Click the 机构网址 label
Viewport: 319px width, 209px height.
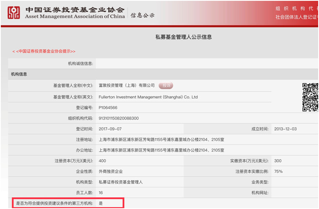pyautogui.click(x=260, y=193)
